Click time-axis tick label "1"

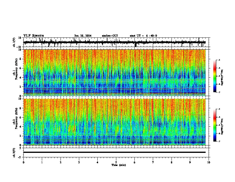point(42,162)
